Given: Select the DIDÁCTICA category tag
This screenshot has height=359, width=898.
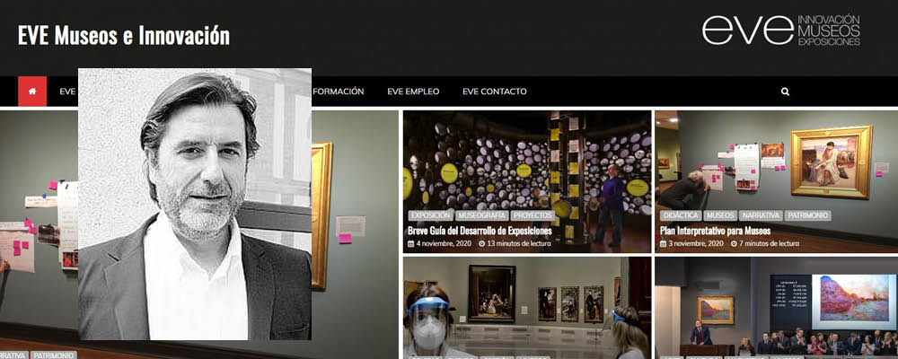Looking at the screenshot, I should pyautogui.click(x=681, y=216).
